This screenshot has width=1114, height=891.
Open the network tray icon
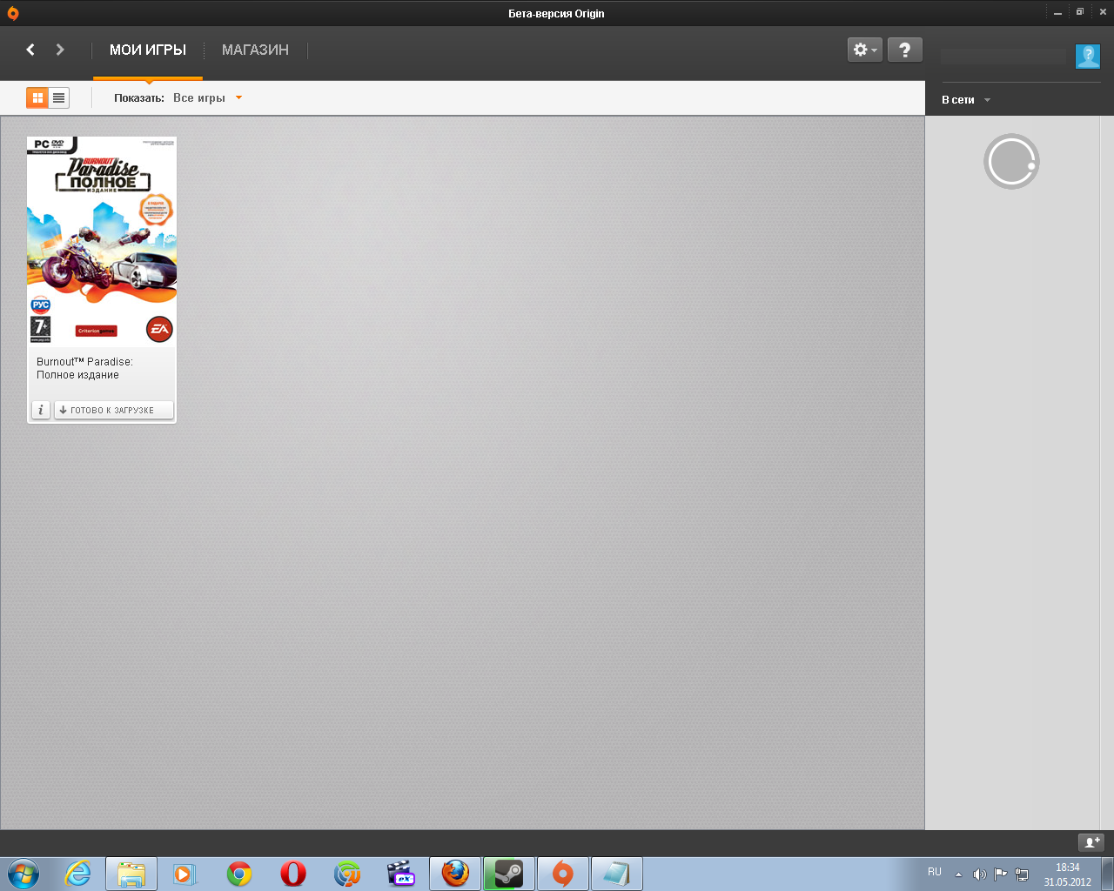coord(1022,874)
